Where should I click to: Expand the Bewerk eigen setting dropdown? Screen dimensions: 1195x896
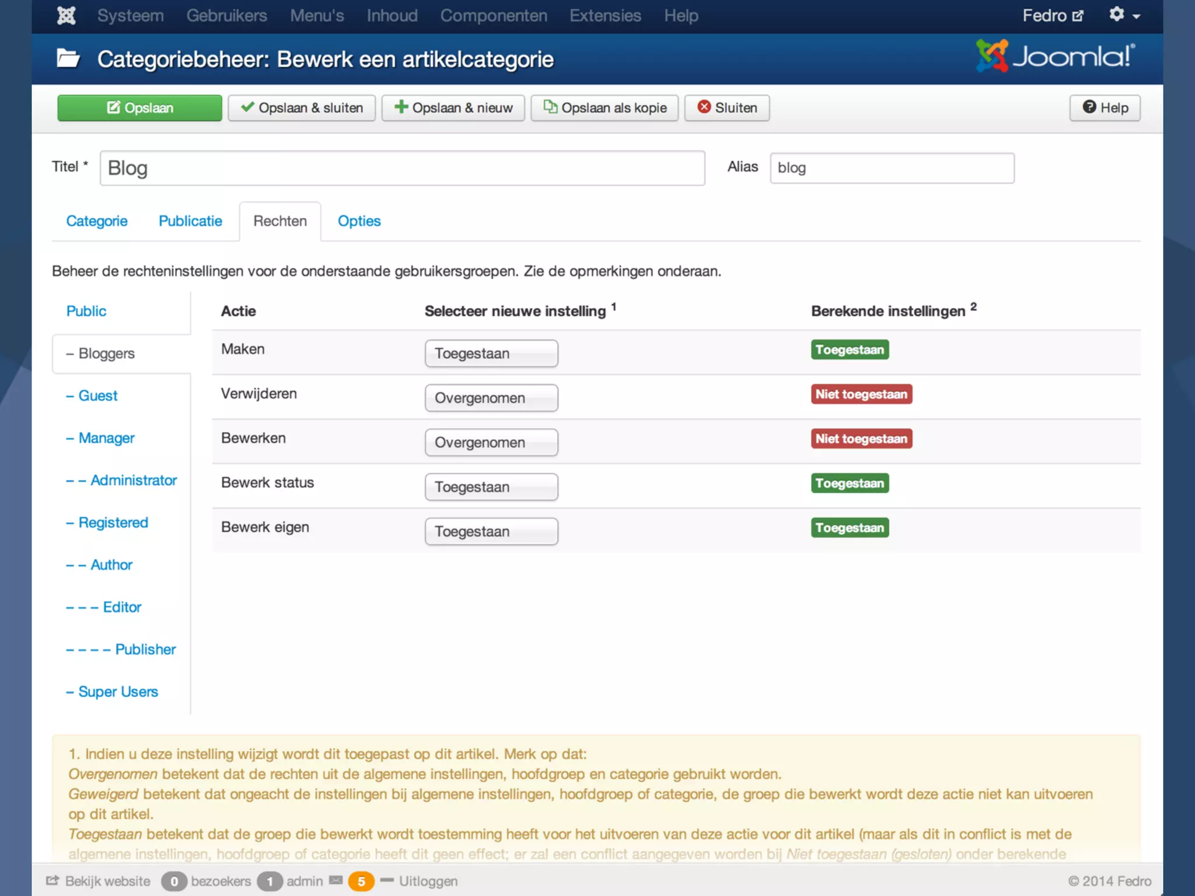[491, 531]
